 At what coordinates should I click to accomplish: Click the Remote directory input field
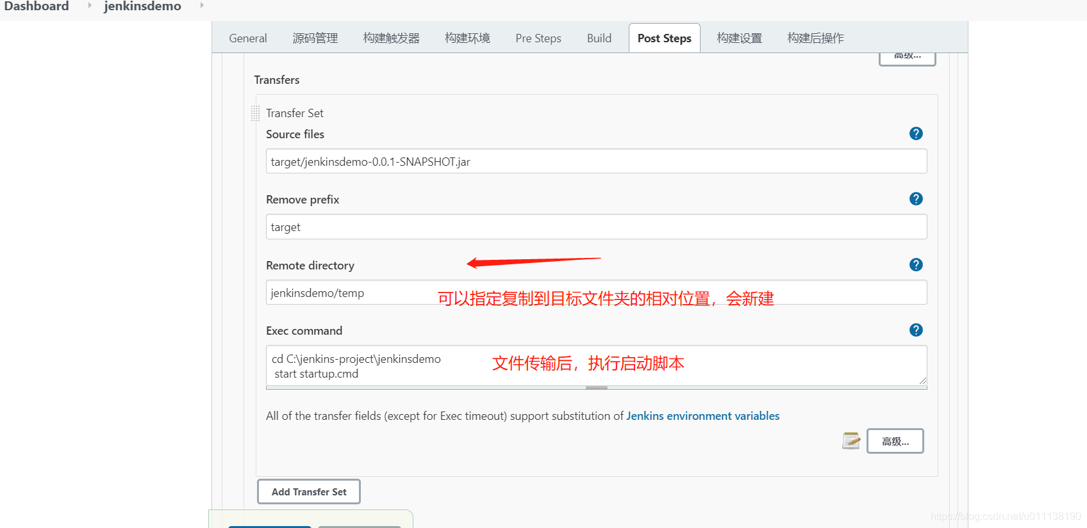(x=596, y=292)
